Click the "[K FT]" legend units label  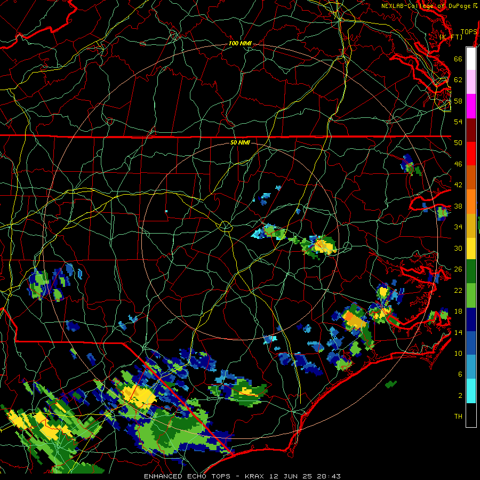click(x=451, y=37)
